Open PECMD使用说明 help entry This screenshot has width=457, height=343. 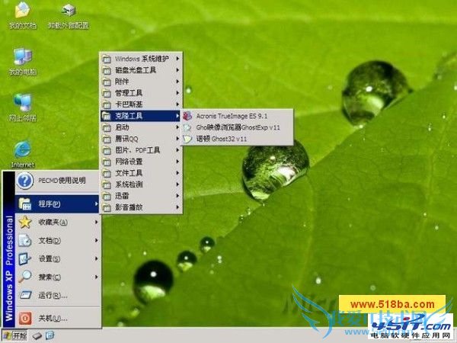pyautogui.click(x=58, y=181)
